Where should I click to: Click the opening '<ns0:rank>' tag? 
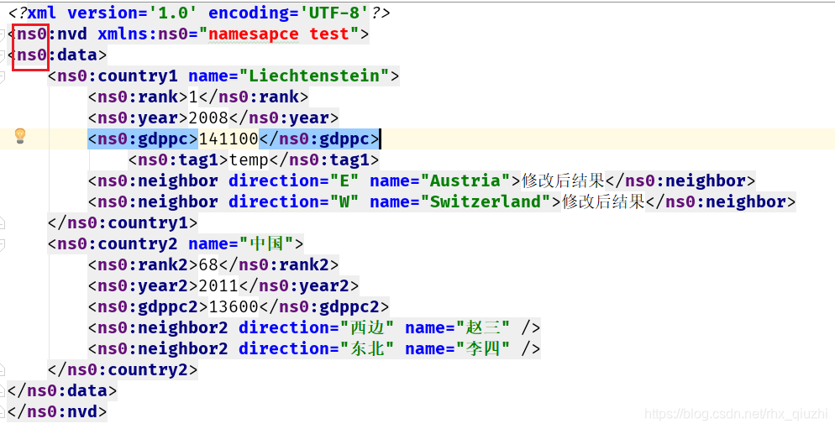[138, 97]
